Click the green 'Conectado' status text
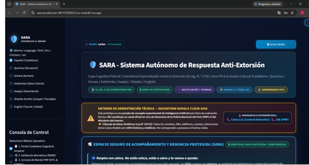Image resolution: width=309 pixels, height=165 pixels. click(x=115, y=45)
